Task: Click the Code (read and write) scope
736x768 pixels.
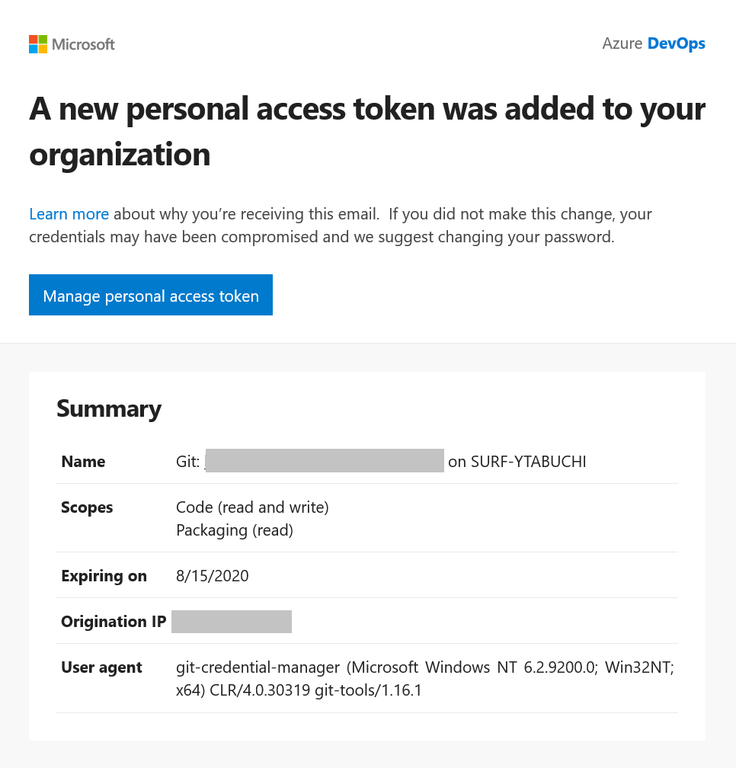Action: pos(252,507)
